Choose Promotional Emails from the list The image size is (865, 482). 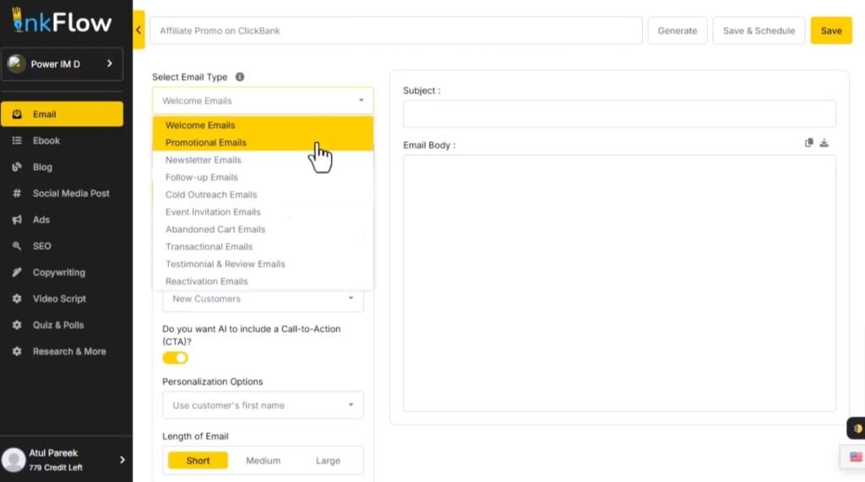click(206, 143)
